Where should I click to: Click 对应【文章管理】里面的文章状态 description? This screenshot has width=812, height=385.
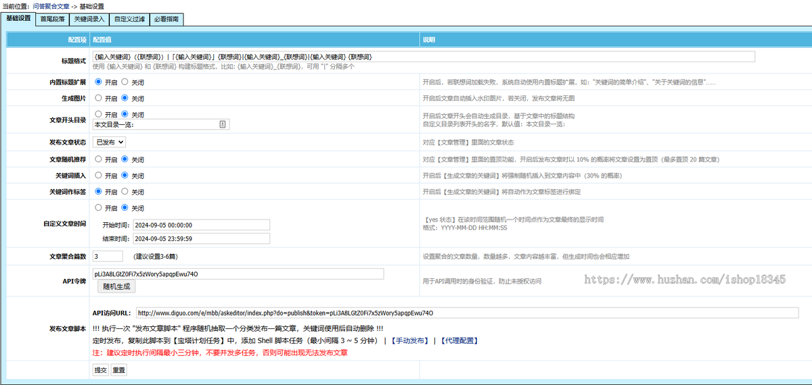click(x=468, y=143)
